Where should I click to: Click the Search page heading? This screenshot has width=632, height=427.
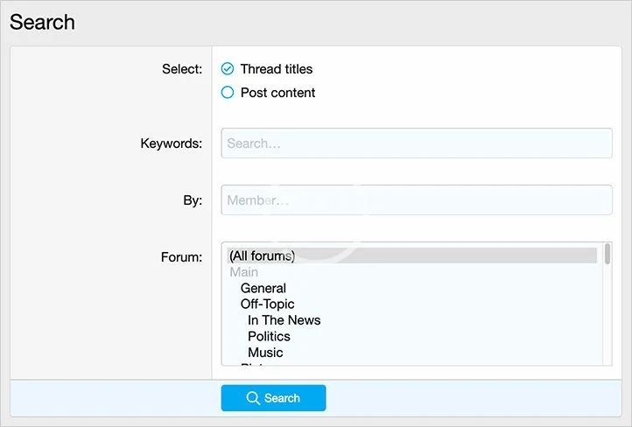pos(42,22)
